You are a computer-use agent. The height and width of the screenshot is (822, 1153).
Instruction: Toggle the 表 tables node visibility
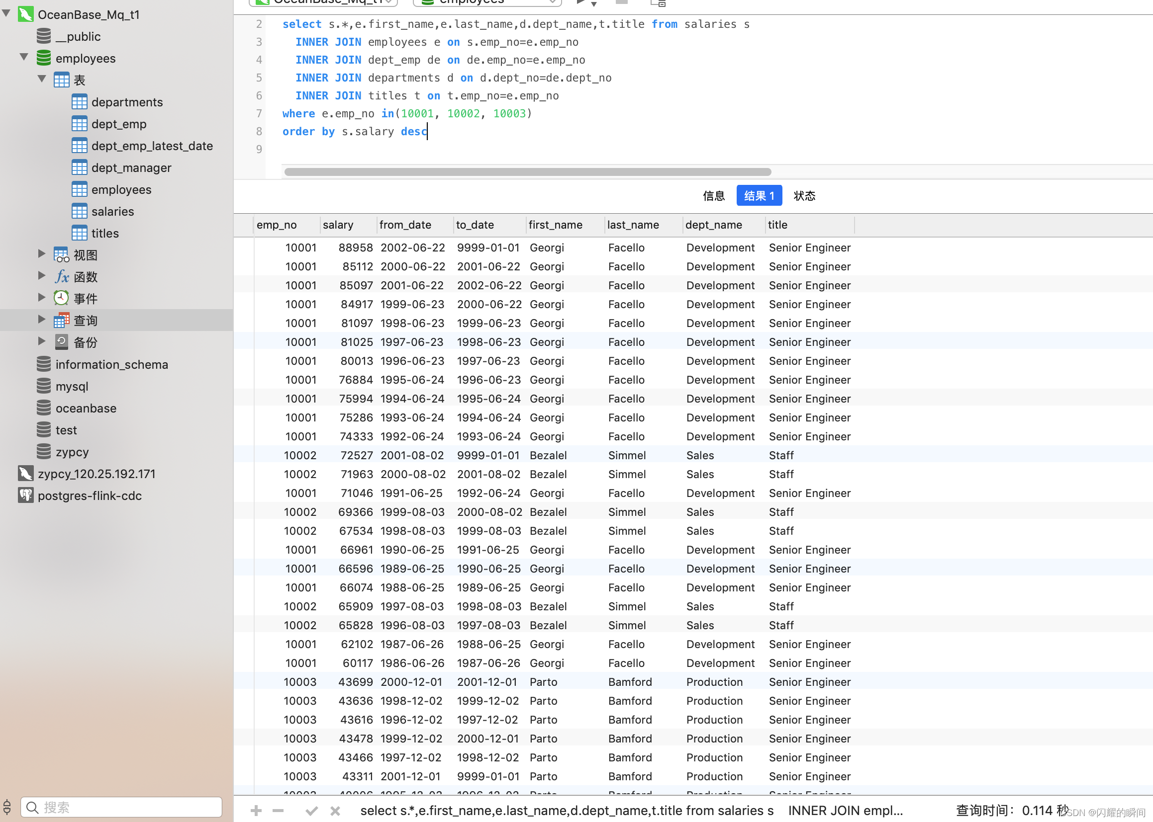41,79
